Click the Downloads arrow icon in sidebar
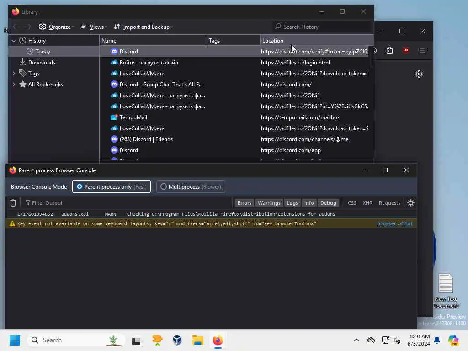The width and height of the screenshot is (468, 351). coord(23,62)
